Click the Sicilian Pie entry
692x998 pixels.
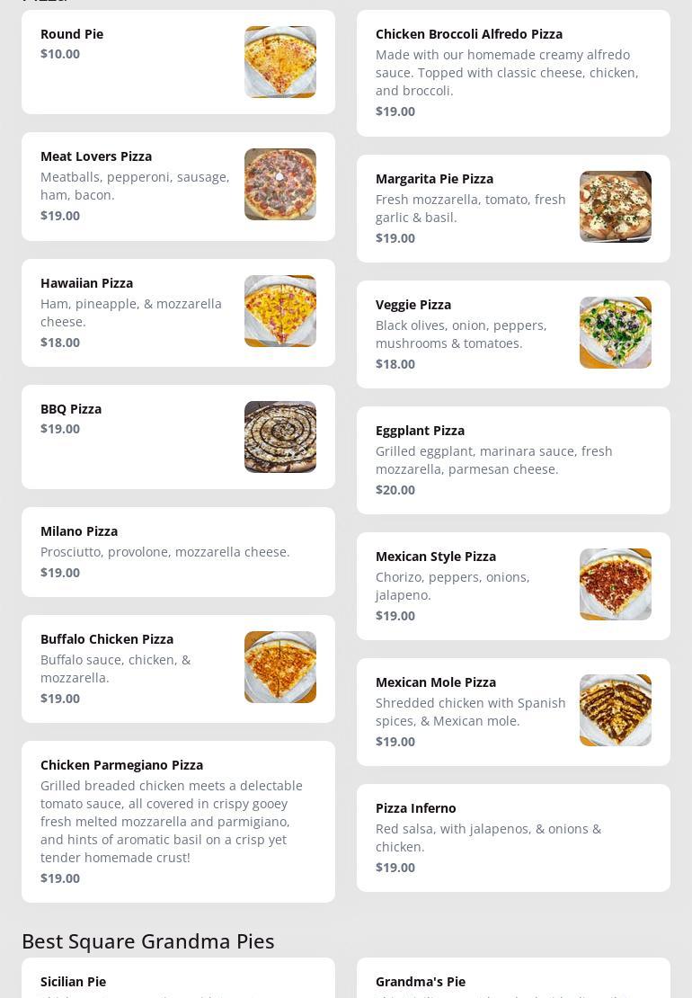pyautogui.click(x=73, y=982)
